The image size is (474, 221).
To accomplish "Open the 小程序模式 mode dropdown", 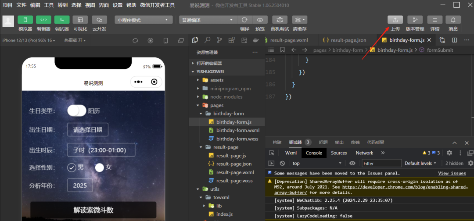I will pos(144,20).
